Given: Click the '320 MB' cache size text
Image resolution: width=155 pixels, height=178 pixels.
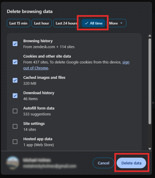Looking at the screenshot, I should (30, 84).
